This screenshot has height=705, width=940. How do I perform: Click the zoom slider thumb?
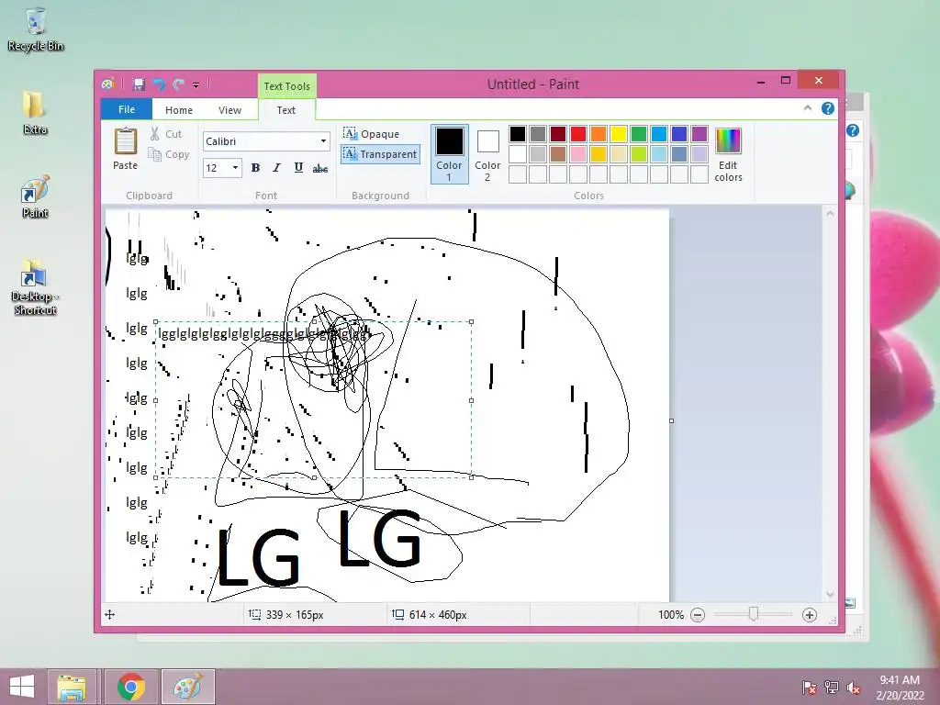pos(754,614)
